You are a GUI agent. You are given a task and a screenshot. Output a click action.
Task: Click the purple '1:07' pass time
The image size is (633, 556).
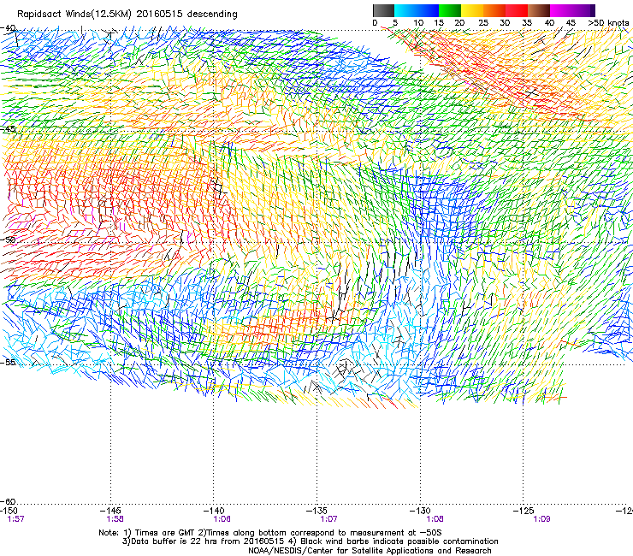328,519
